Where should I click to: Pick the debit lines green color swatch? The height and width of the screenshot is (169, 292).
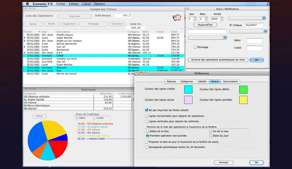click(243, 89)
